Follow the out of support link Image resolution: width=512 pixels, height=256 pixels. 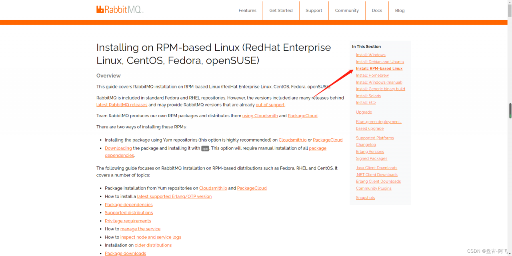(270, 105)
